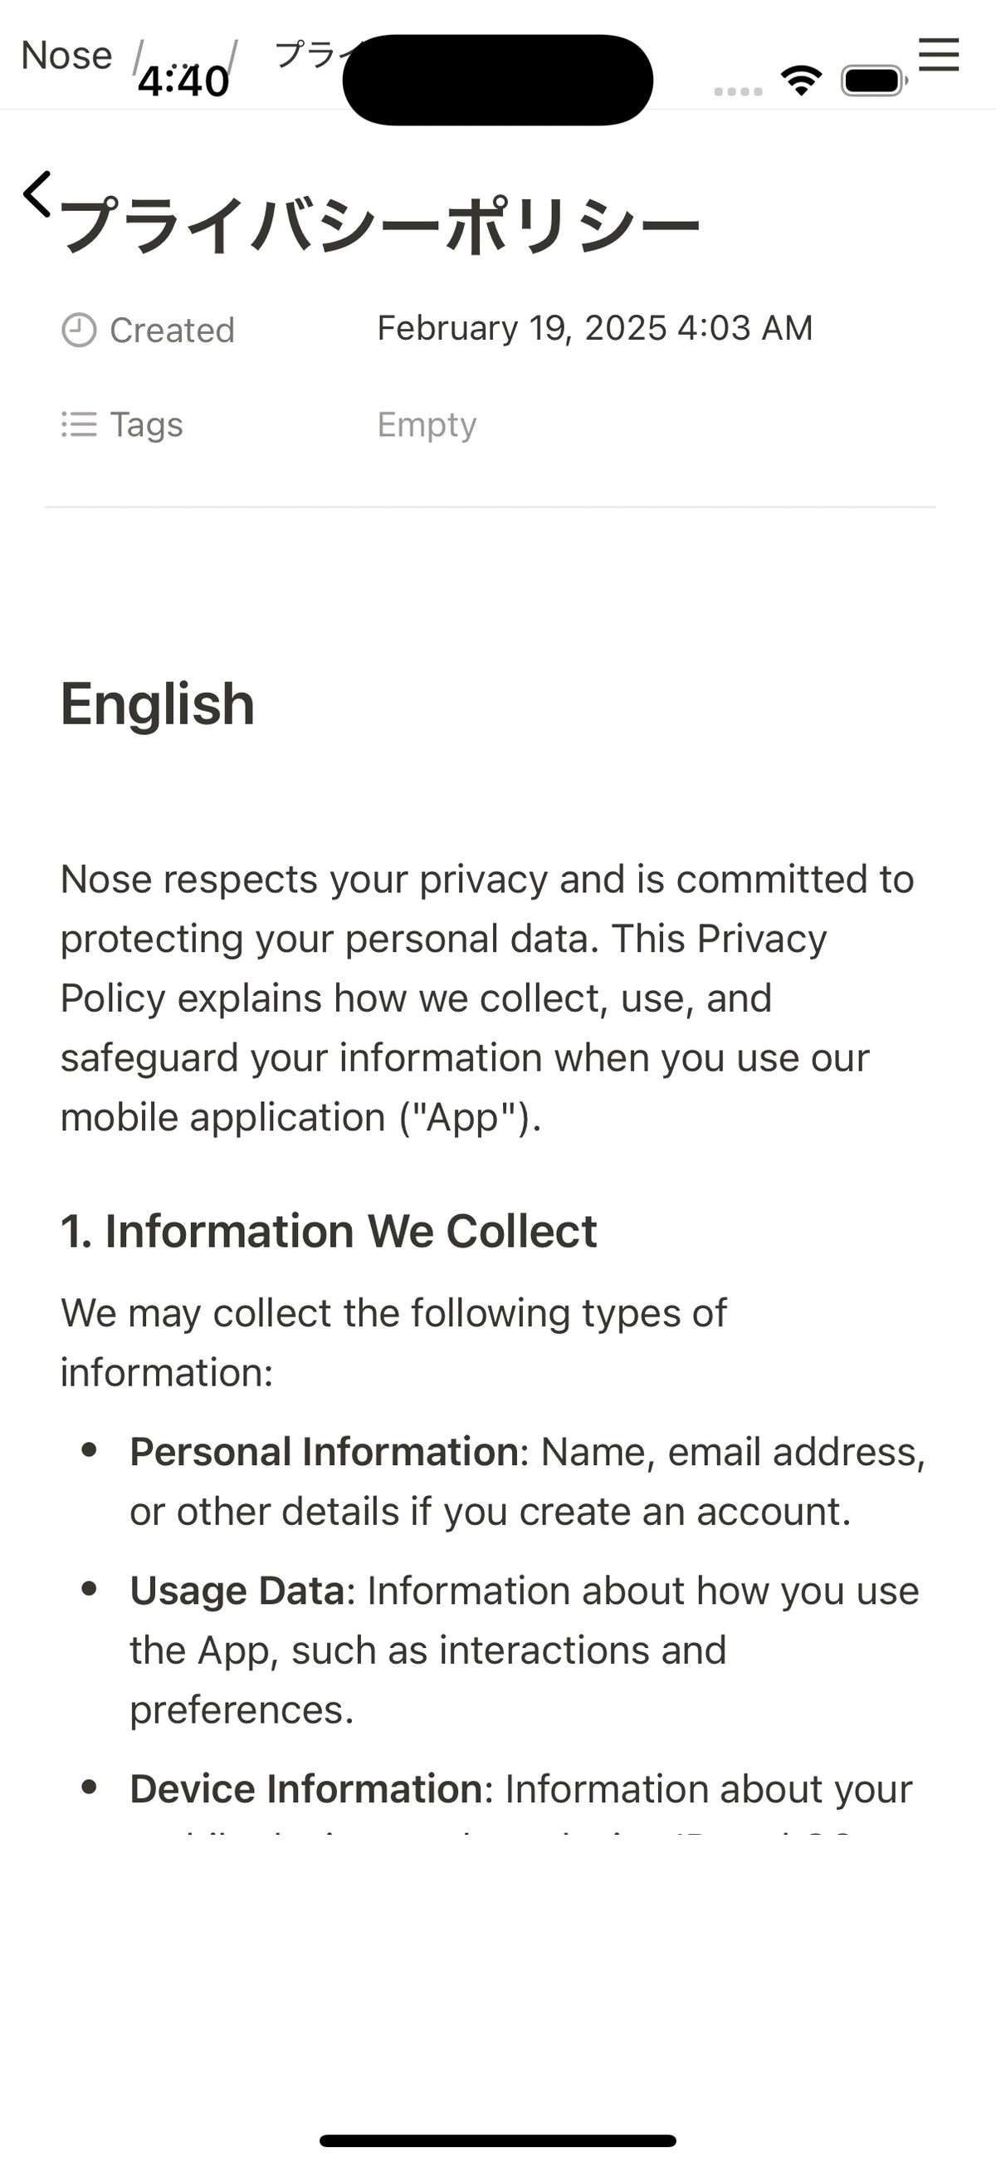Tap the Wi-Fi status icon
The width and height of the screenshot is (996, 2167).
coord(801,81)
